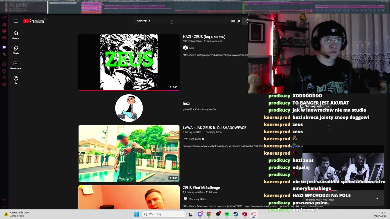390x219 pixels.
Task: Open the HAZI - ZEUS video thumbnail
Action: coord(129,62)
